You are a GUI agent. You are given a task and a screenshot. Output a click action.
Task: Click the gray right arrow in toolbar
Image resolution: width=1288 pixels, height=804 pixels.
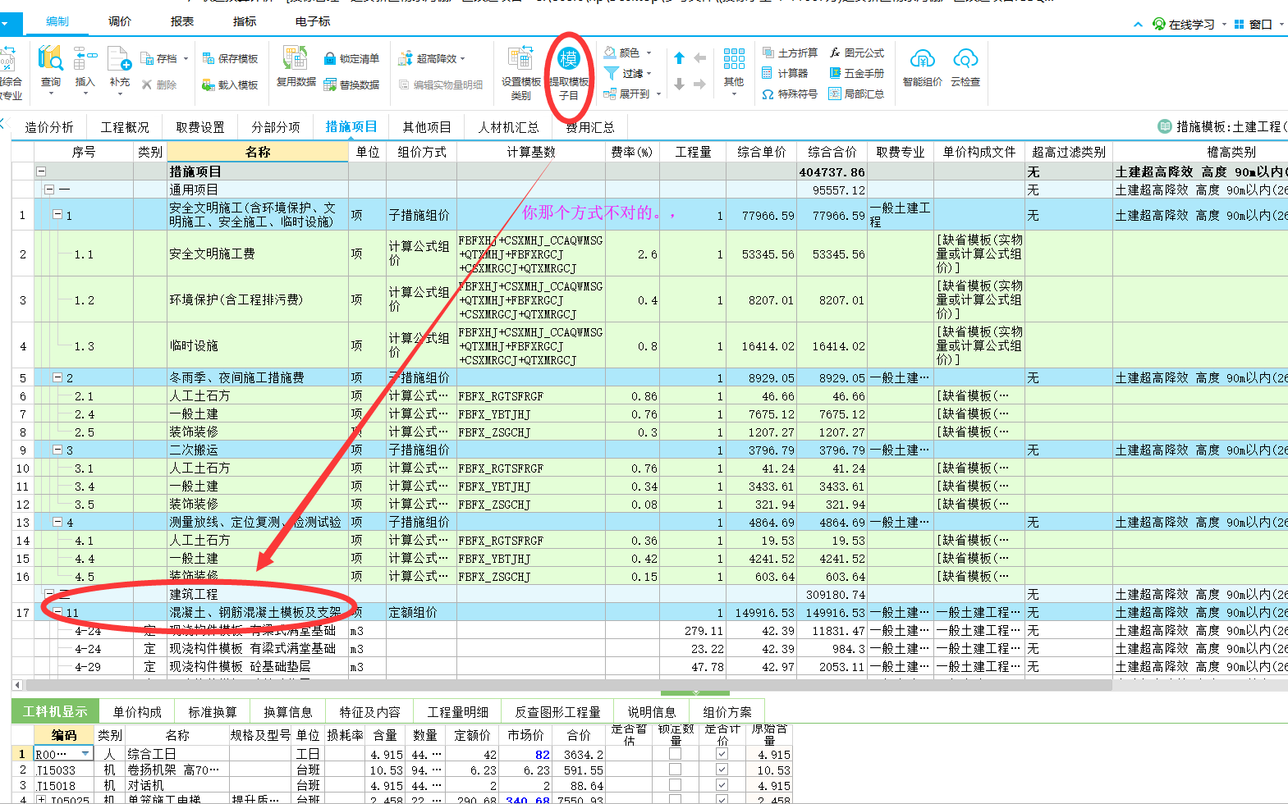click(x=700, y=84)
